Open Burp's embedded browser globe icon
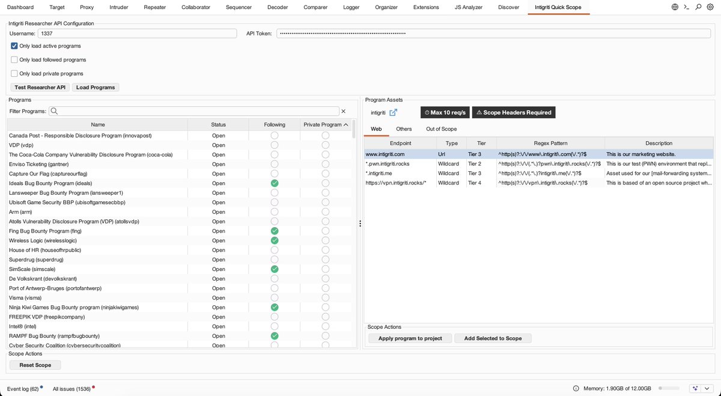Viewport: 721px width, 396px height. 675,7
